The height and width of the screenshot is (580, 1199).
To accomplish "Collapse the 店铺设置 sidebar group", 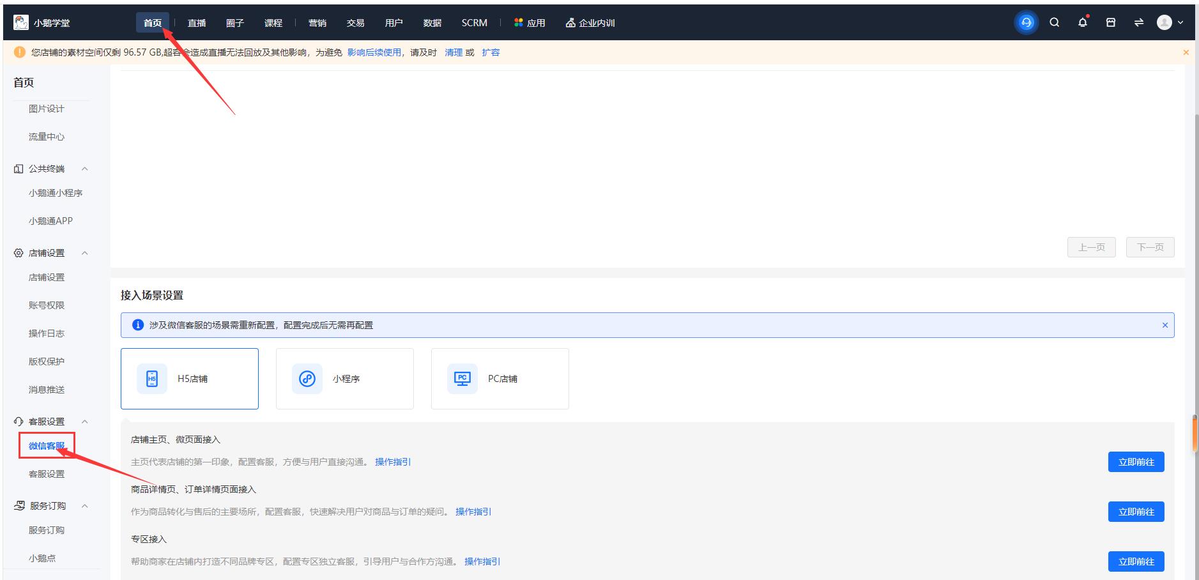I will coord(84,253).
